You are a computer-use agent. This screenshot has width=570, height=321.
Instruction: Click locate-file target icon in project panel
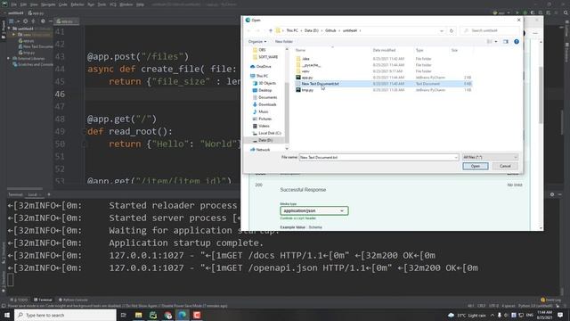[25, 21]
